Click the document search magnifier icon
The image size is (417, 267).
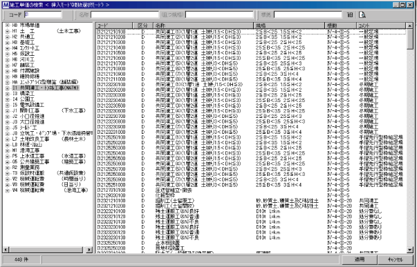pyautogui.click(x=362, y=15)
